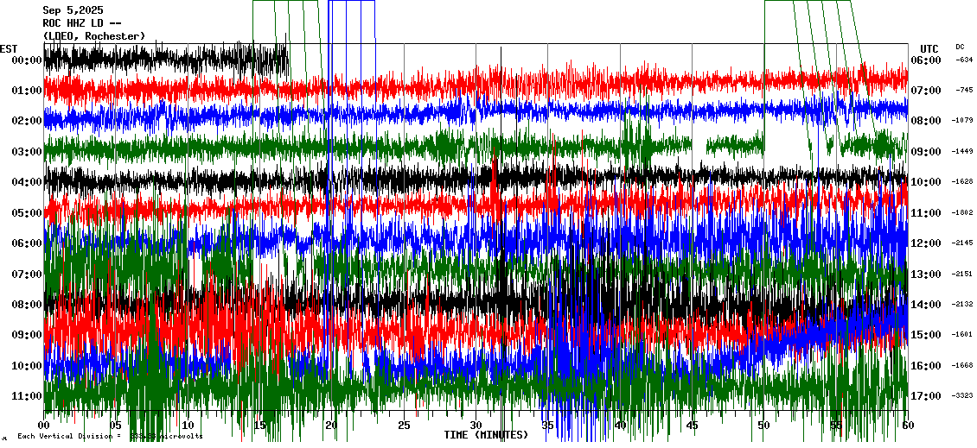The height and width of the screenshot is (448, 977).
Task: Click the (LDEO, Rochester) location label
Action: tap(93, 36)
